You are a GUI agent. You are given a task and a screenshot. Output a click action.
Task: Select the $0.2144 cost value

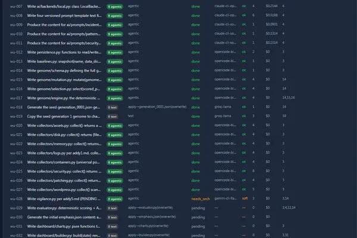(x=272, y=6)
